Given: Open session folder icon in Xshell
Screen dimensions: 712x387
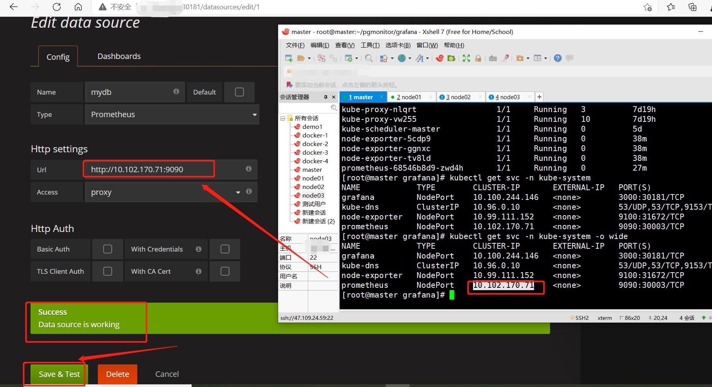Looking at the screenshot, I should click(x=301, y=58).
